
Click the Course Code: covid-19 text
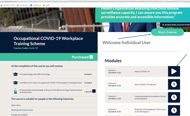[26, 48]
